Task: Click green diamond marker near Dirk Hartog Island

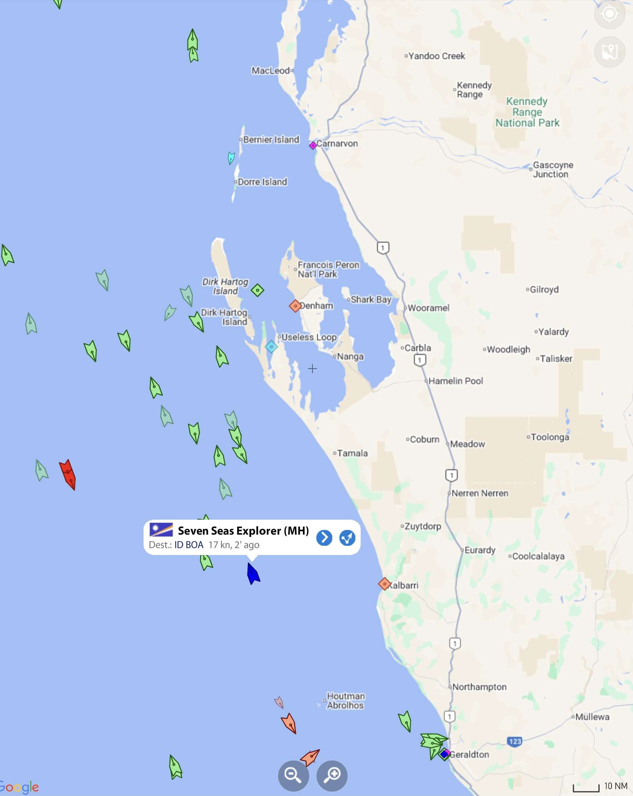Action: click(258, 290)
